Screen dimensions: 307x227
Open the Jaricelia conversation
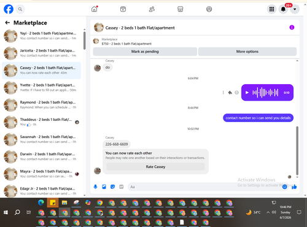pyautogui.click(x=41, y=53)
